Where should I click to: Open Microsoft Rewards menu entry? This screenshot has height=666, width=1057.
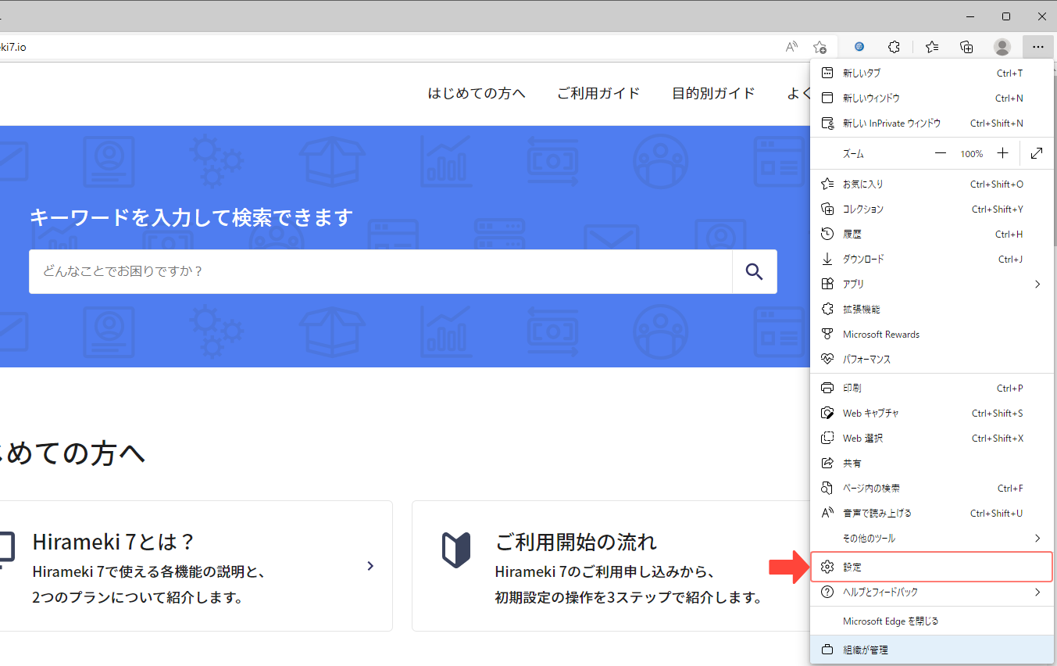(x=932, y=335)
